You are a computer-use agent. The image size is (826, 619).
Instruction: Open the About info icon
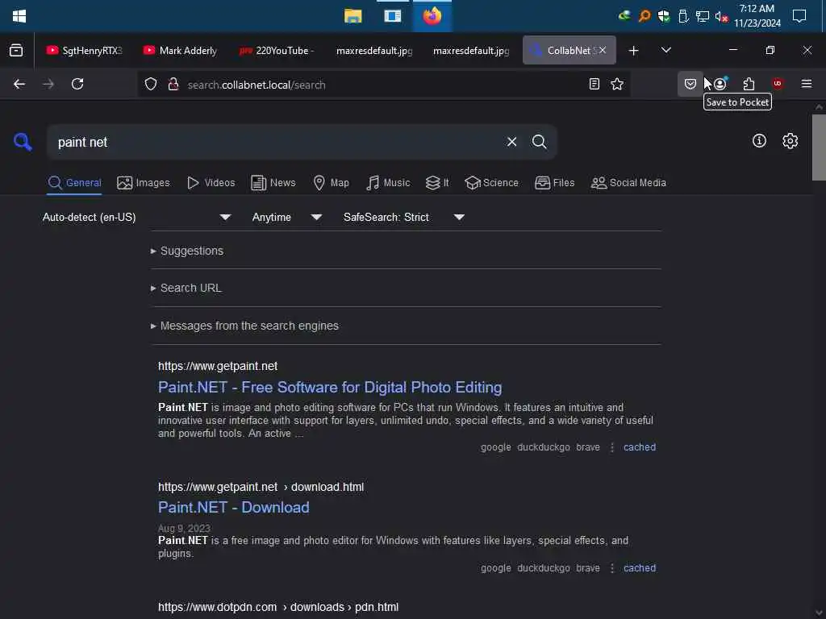(759, 140)
